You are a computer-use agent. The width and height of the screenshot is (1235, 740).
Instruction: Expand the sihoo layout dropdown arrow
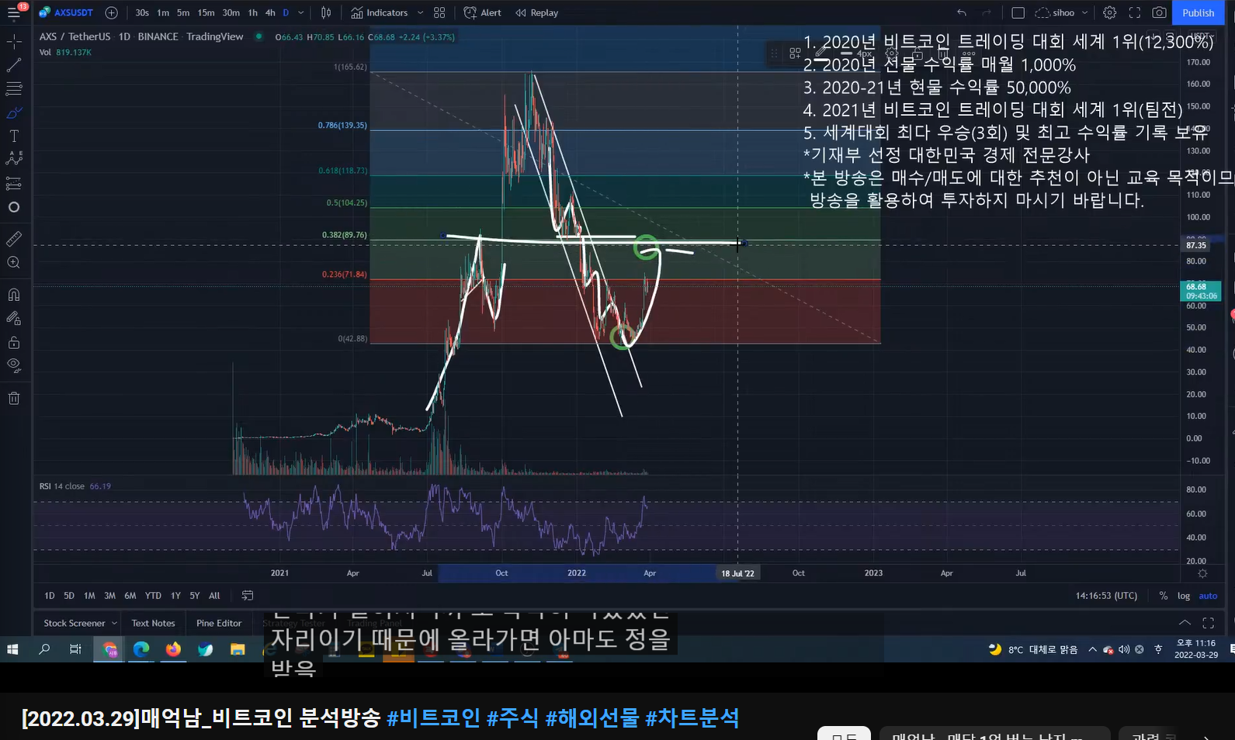tap(1085, 12)
